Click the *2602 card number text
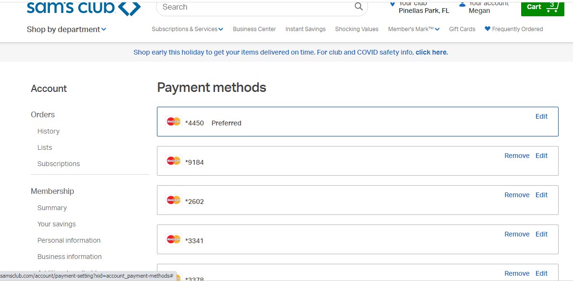Viewport: 573px width, 281px height. coord(194,202)
